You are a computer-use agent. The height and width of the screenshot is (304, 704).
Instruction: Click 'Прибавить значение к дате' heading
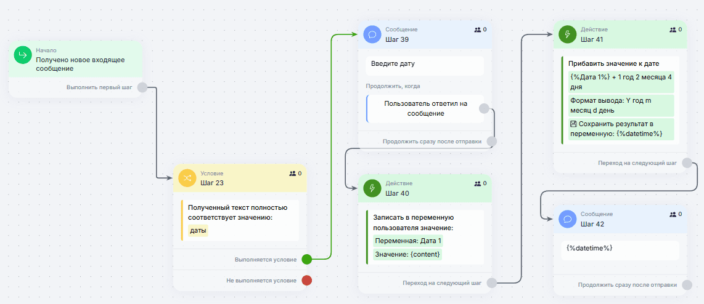tap(613, 63)
